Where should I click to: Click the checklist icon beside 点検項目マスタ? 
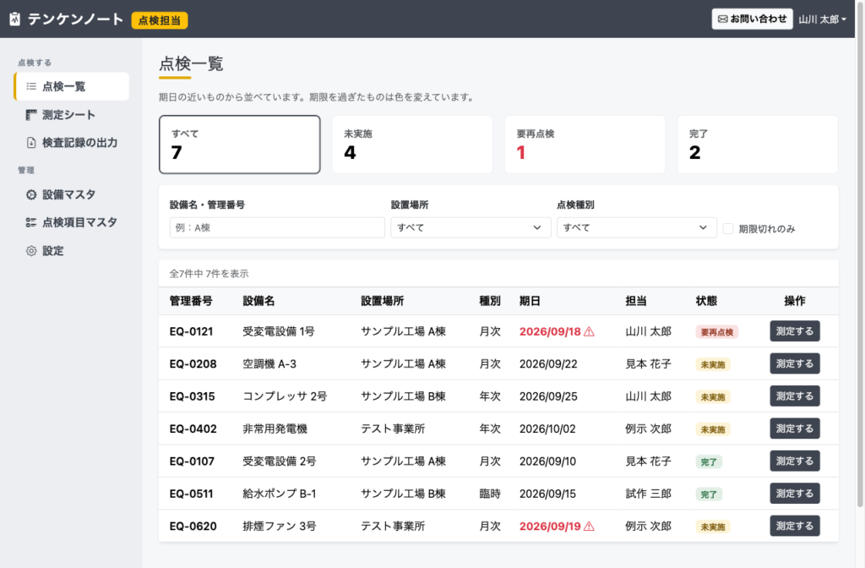point(31,222)
